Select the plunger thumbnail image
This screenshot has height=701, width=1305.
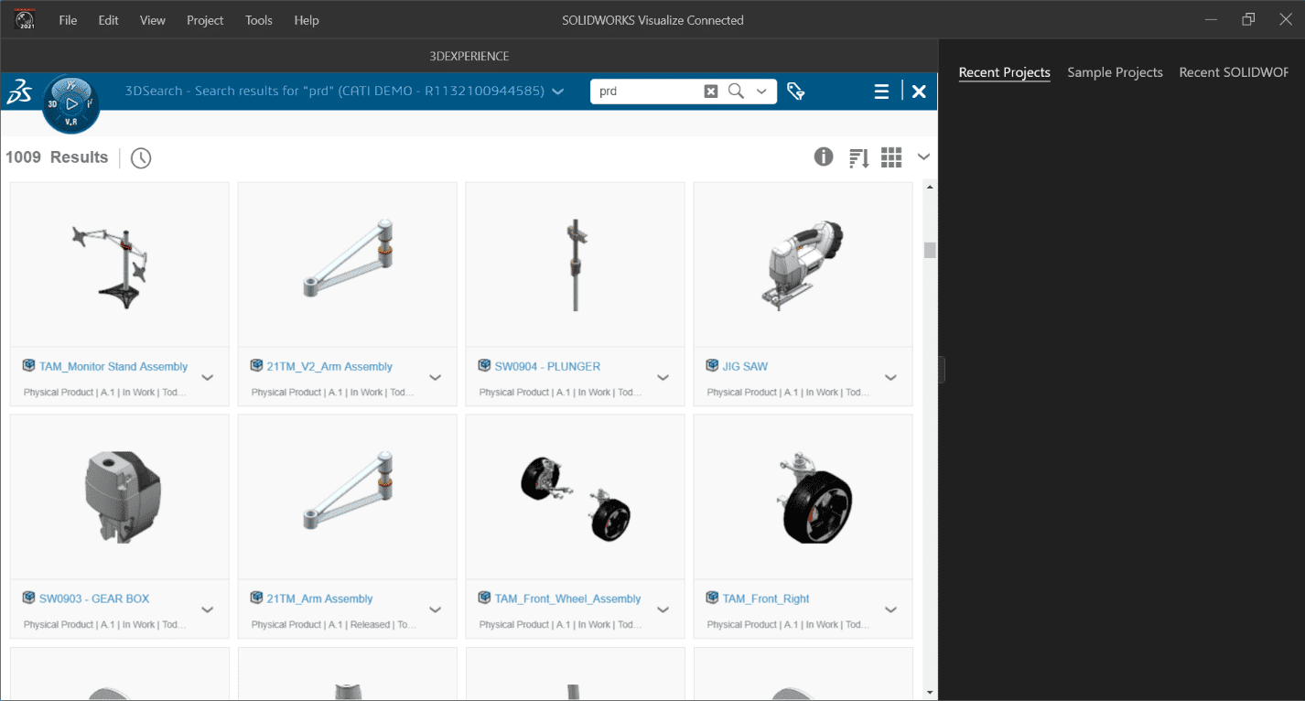(575, 265)
